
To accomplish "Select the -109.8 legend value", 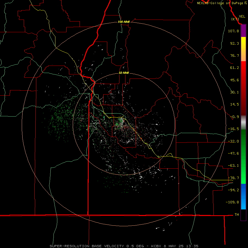I will [x=232, y=202].
